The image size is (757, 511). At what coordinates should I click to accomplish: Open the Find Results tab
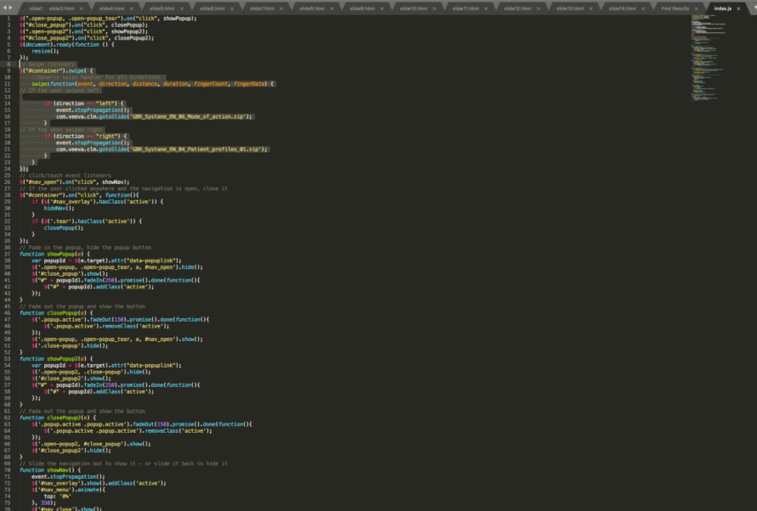click(x=675, y=8)
